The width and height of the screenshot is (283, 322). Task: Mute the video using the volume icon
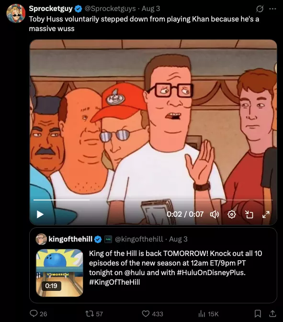[215, 214]
